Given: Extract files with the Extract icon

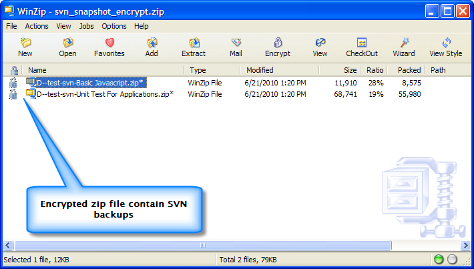Looking at the screenshot, I should point(194,43).
